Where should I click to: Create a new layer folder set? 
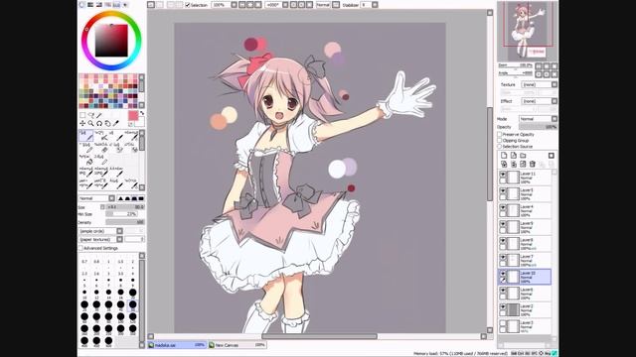[524, 156]
